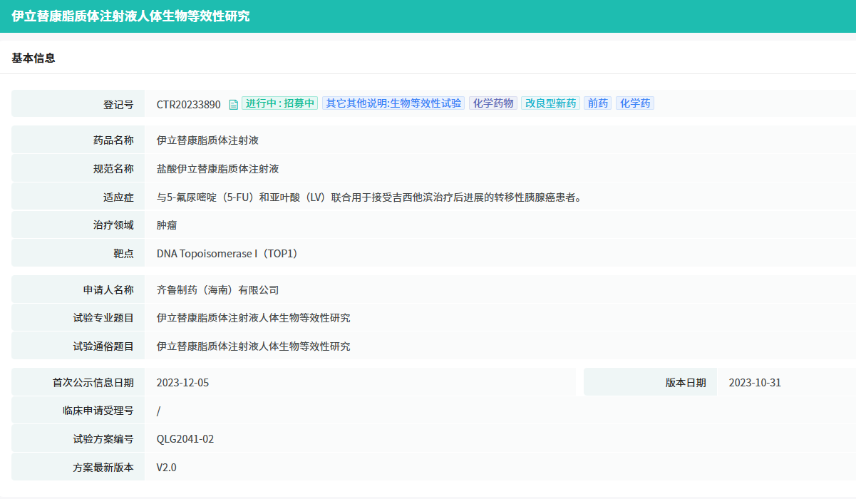Click the page title in the teal header
This screenshot has height=499, width=856.
pos(130,16)
